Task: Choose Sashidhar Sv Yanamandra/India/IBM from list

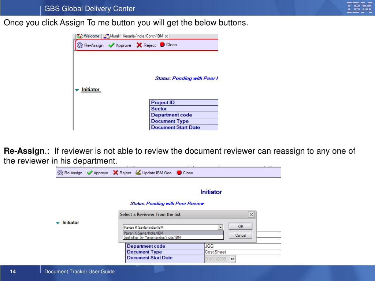Action: click(173, 237)
